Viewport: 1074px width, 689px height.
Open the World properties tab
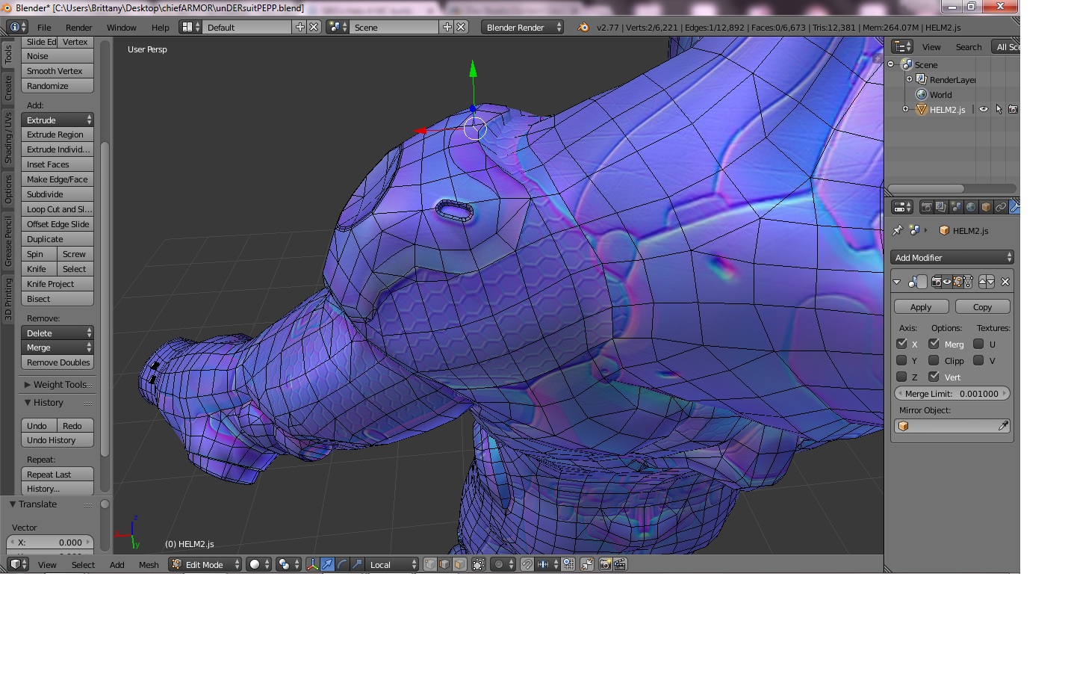click(971, 207)
